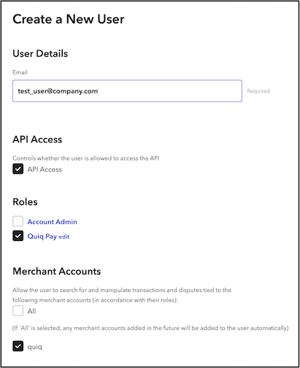Select the Create a New User heading

click(69, 19)
